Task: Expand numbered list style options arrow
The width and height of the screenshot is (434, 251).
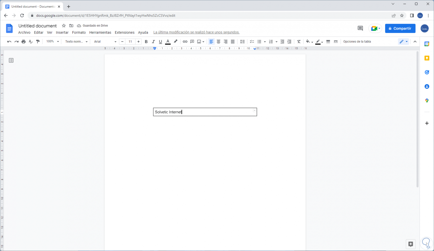Action: (276, 42)
